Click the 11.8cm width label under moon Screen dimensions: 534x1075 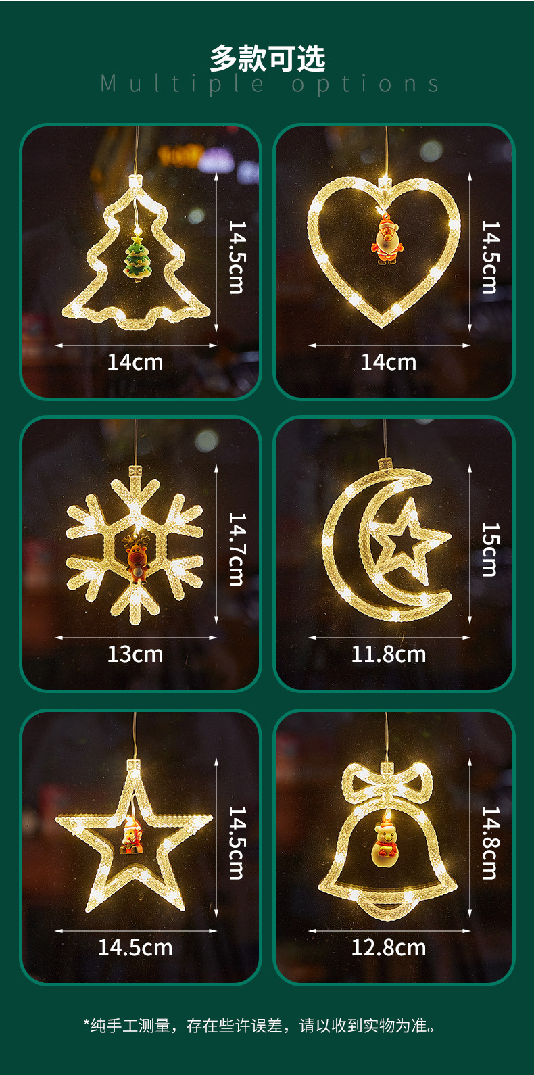[389, 654]
